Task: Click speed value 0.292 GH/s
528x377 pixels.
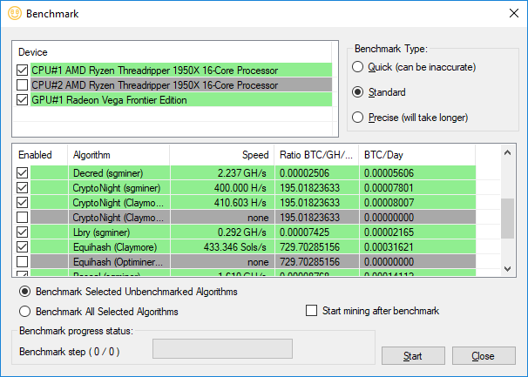Action: click(241, 232)
